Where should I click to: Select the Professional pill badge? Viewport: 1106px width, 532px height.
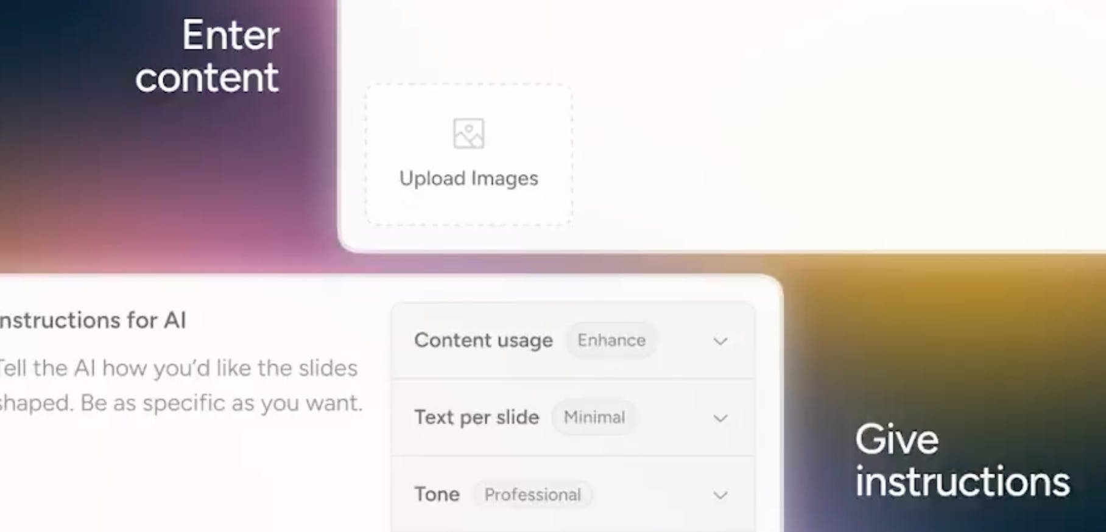click(533, 495)
